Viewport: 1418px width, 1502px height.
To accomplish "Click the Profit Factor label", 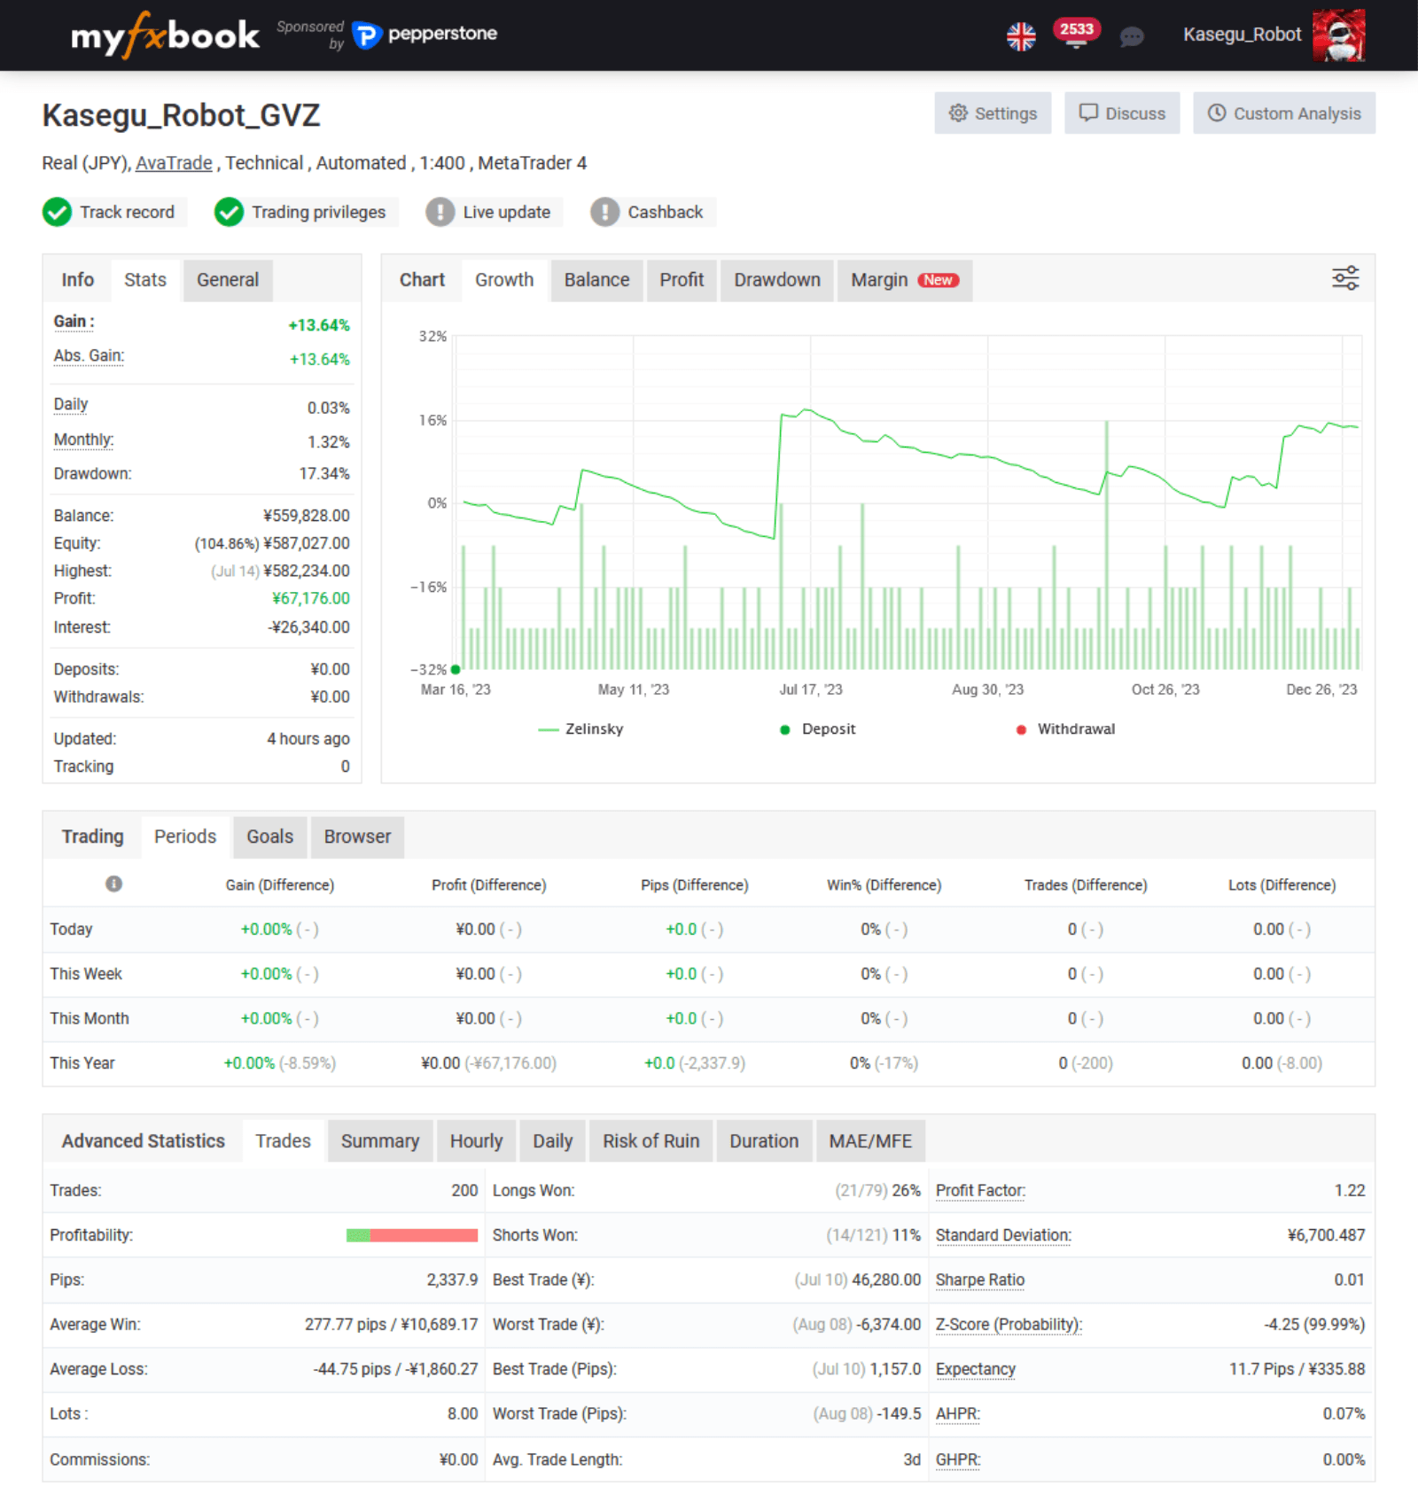I will tap(980, 1191).
